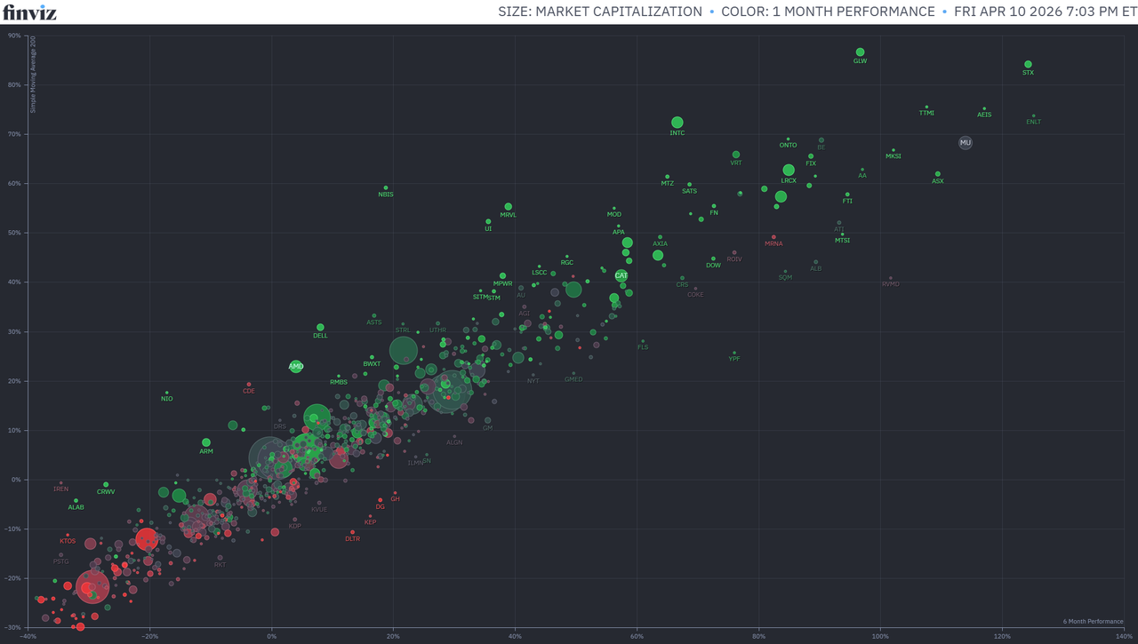Click the MRNA ticker label

773,243
